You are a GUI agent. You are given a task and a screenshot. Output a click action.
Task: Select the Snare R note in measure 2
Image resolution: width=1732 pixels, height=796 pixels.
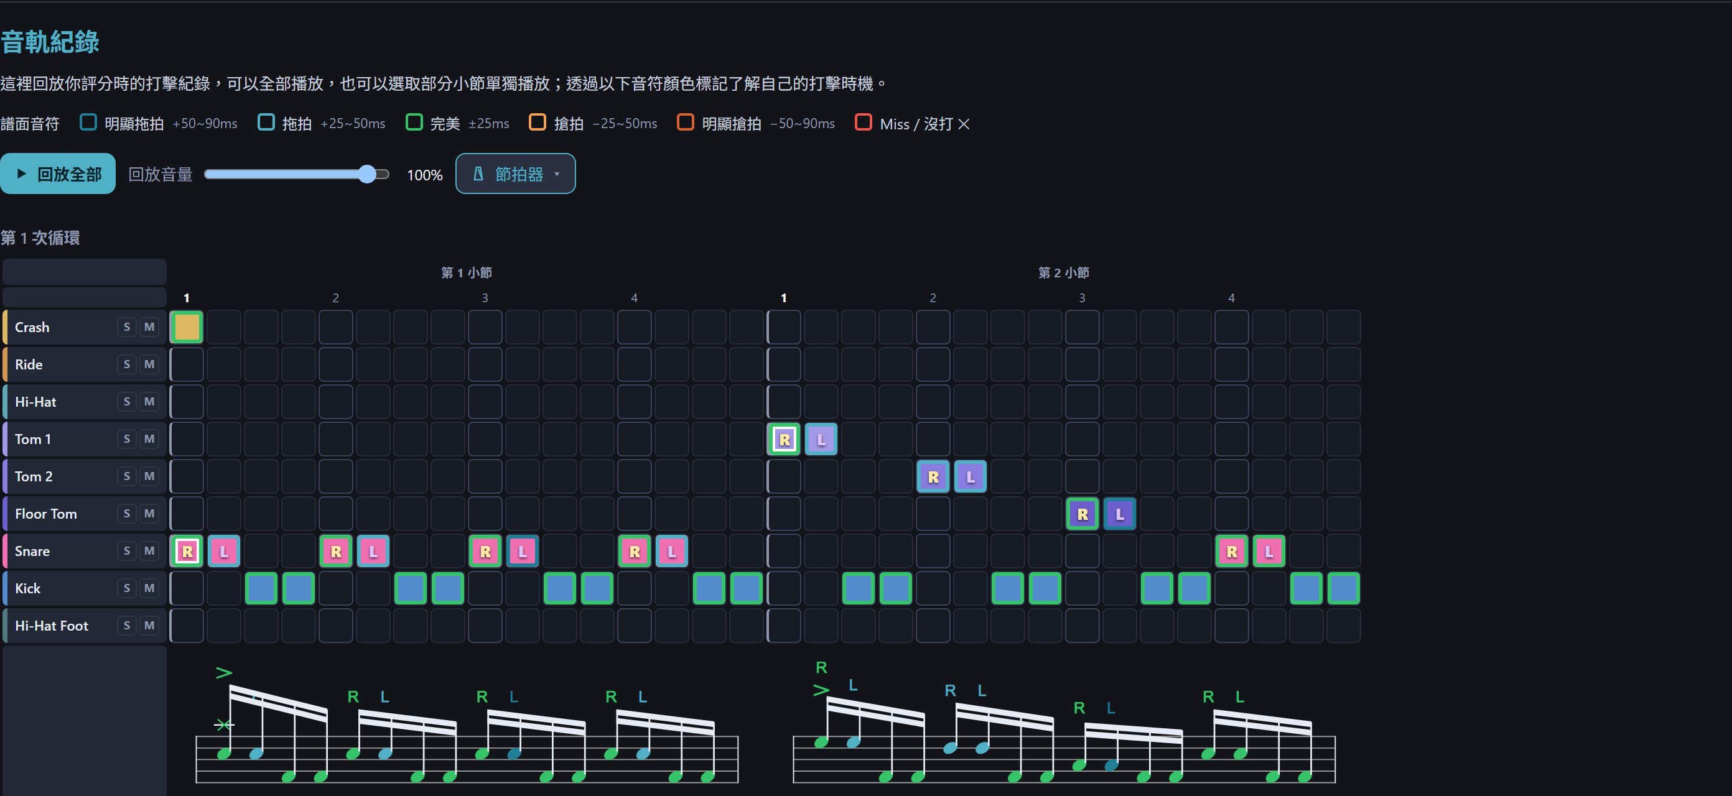pos(1232,551)
